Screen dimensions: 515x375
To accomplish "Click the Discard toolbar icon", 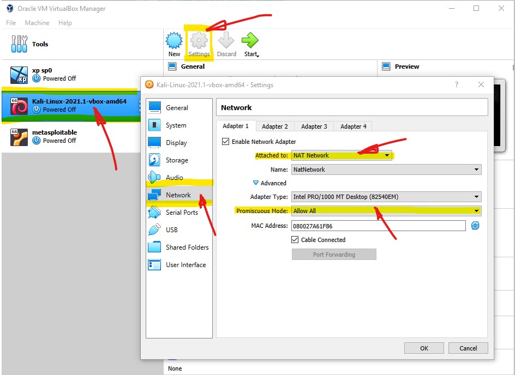I will pyautogui.click(x=226, y=44).
